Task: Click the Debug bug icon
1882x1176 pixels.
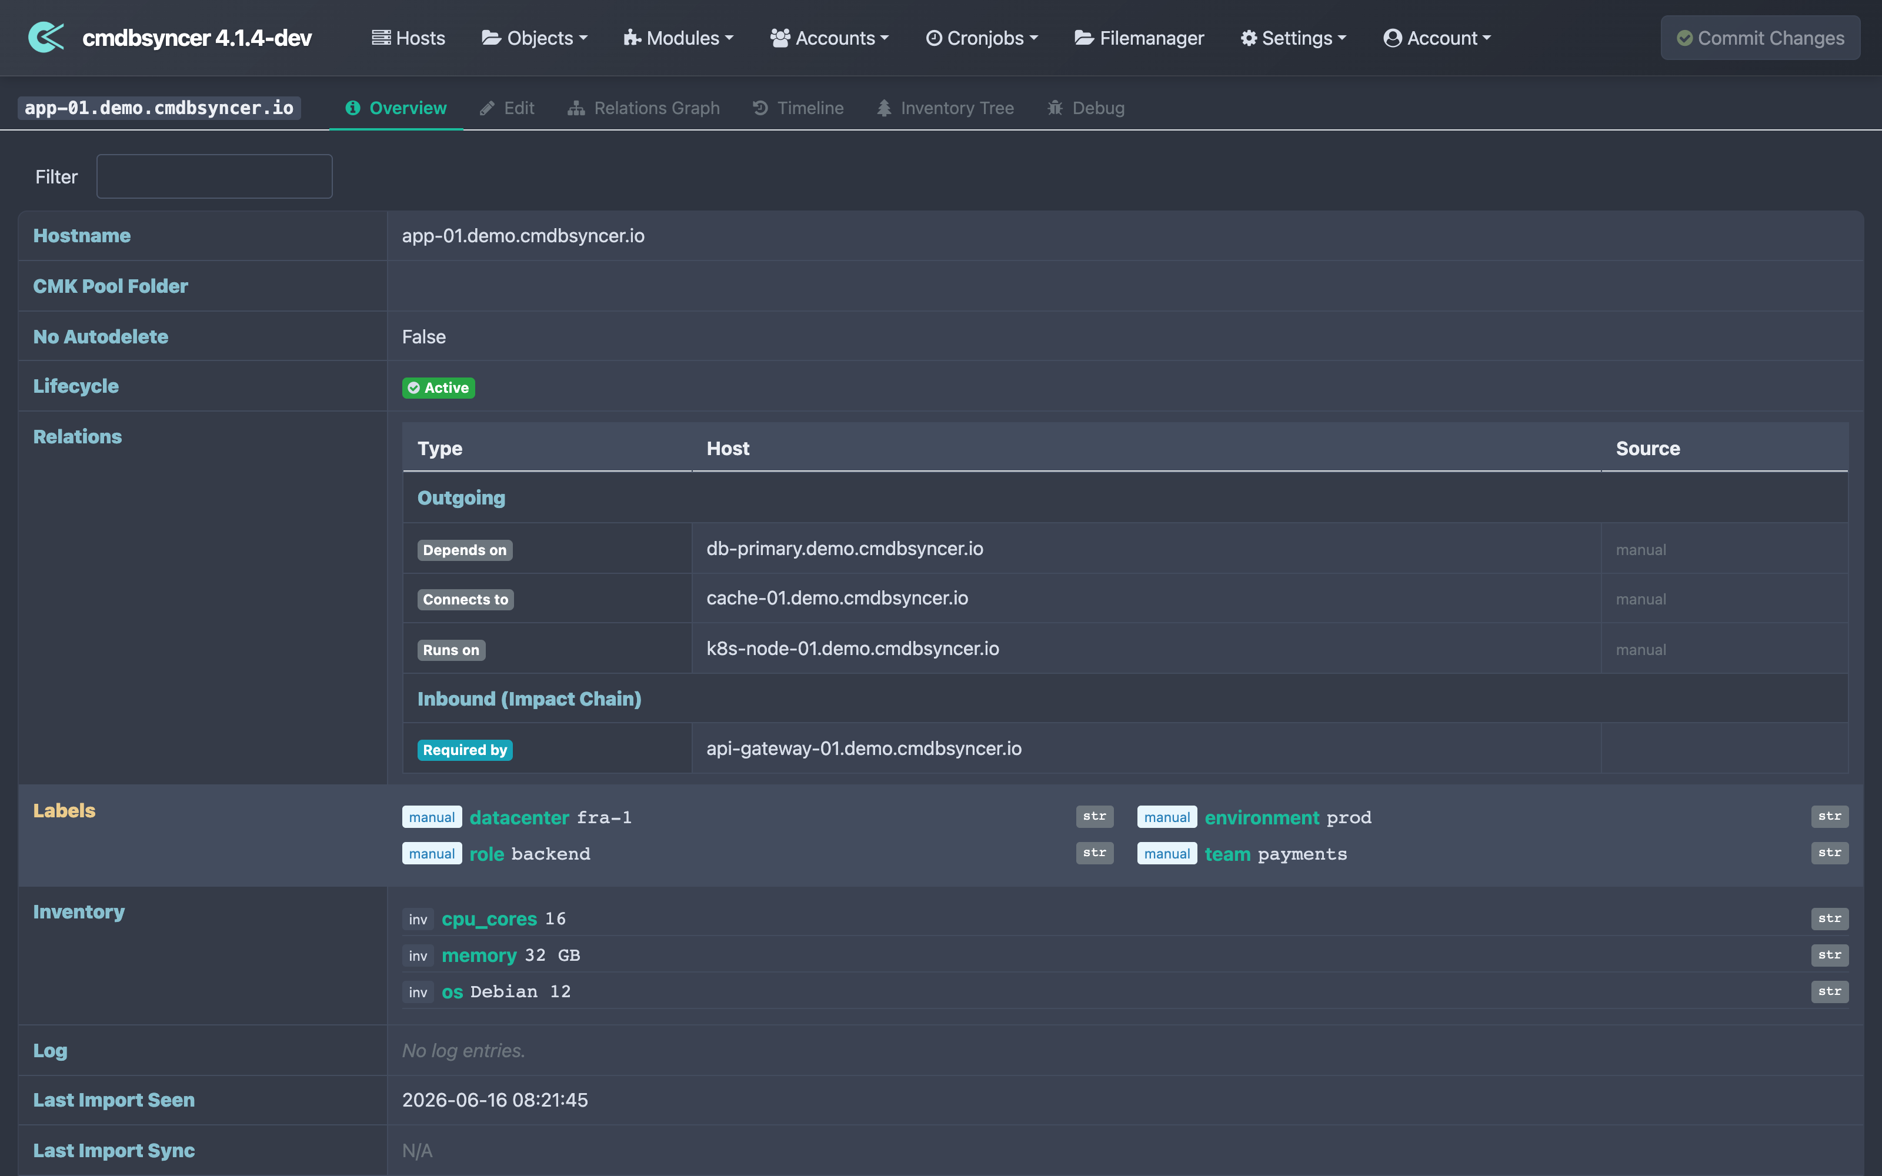Action: click(x=1055, y=108)
